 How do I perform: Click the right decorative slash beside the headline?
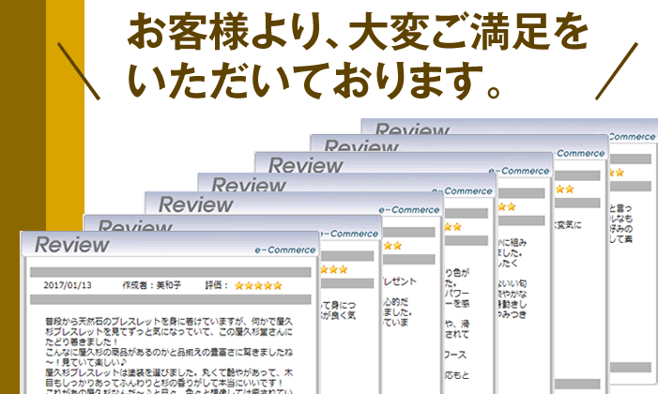(616, 68)
